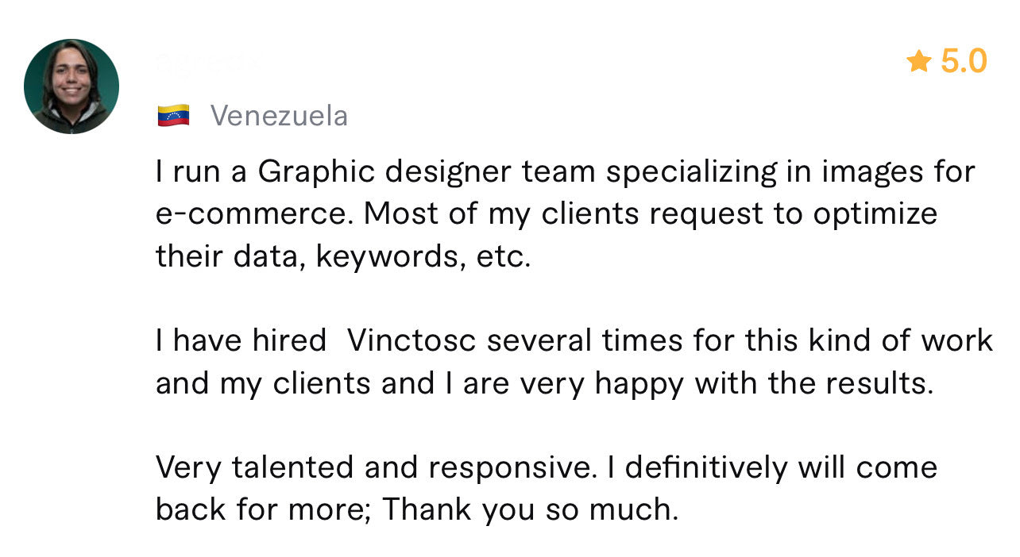Open the reviewer's round profile photo

[x=71, y=86]
